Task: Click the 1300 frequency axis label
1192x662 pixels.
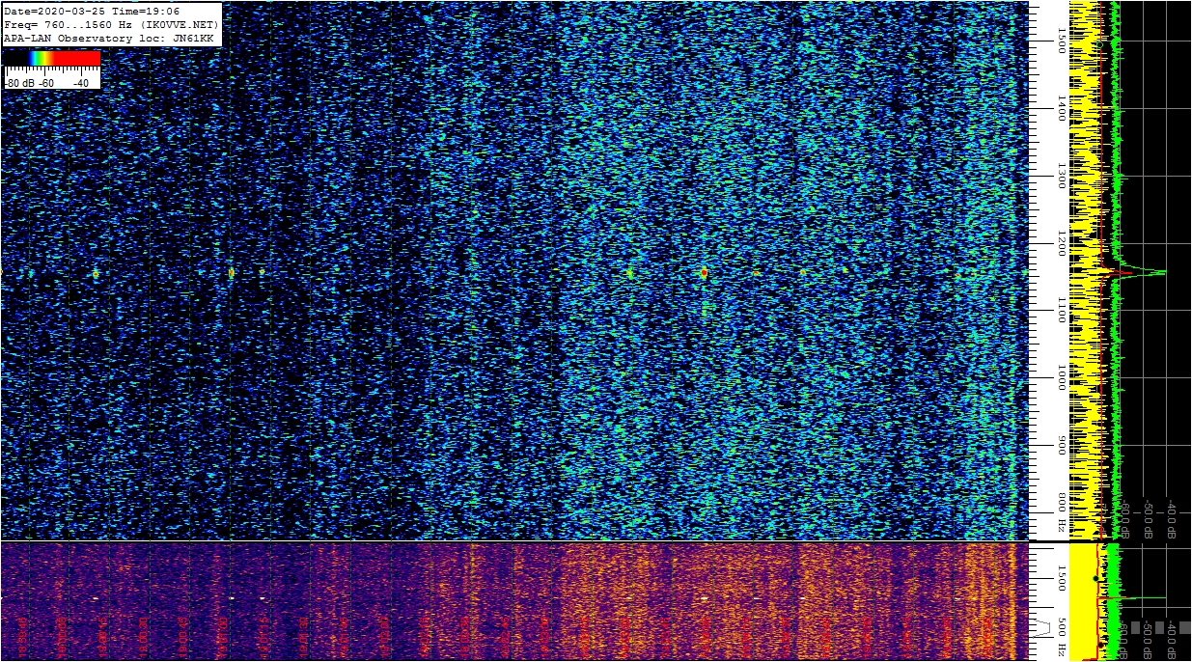Action: click(1062, 177)
